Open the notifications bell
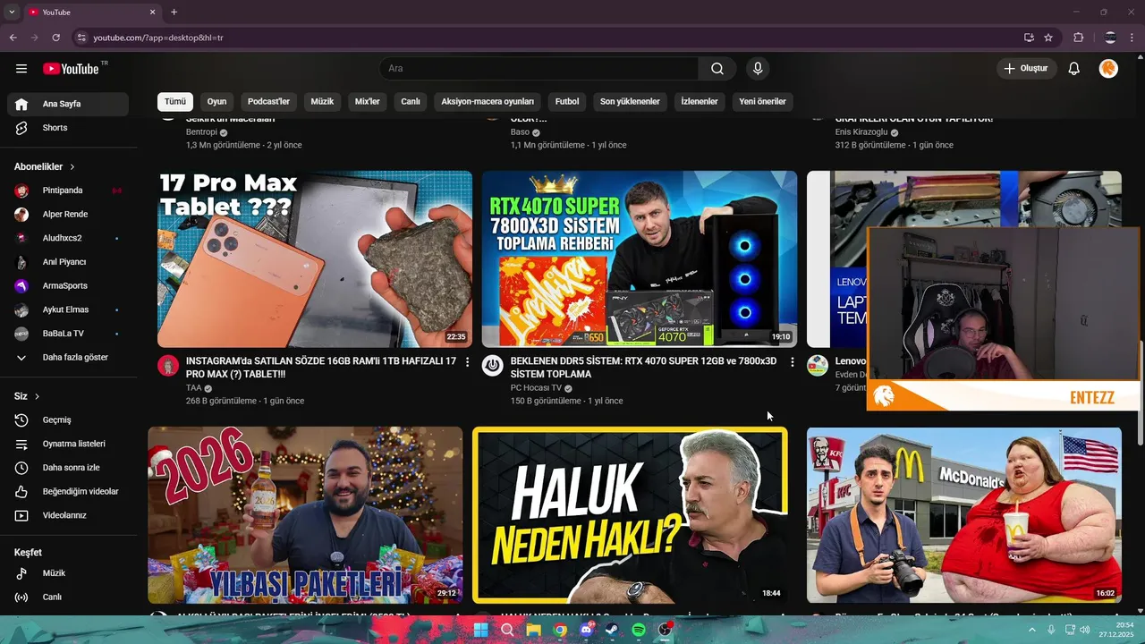The image size is (1145, 644). point(1074,69)
